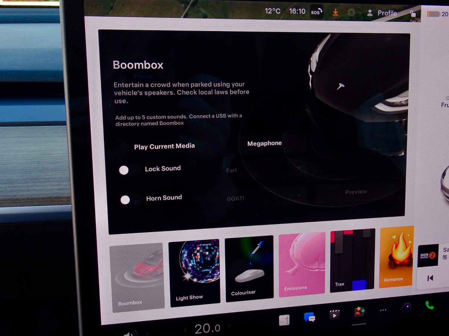Open the Romance fireplace tile
The image size is (449, 336).
coord(396,256)
